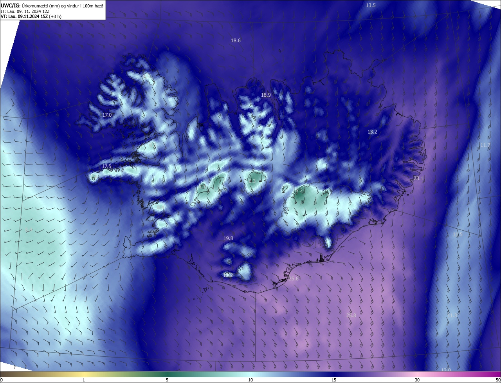Click the 12.0 value above the color scale
This screenshot has width=501, height=383.
click(x=446, y=370)
